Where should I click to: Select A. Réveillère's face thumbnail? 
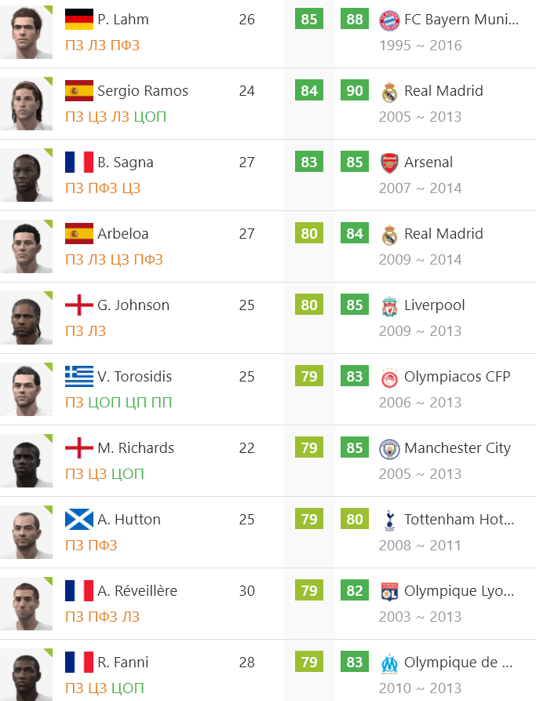click(27, 604)
